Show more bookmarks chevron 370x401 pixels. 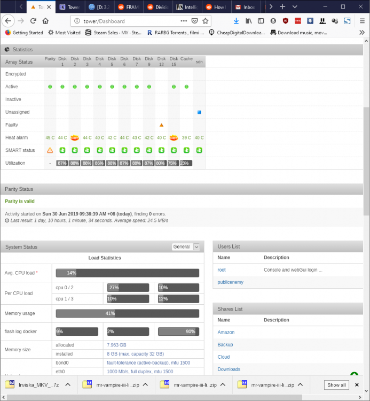362,33
